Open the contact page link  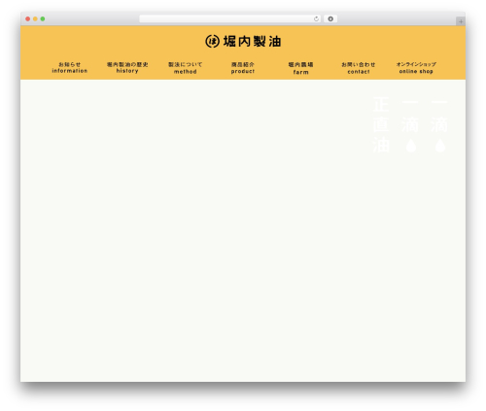(x=359, y=68)
